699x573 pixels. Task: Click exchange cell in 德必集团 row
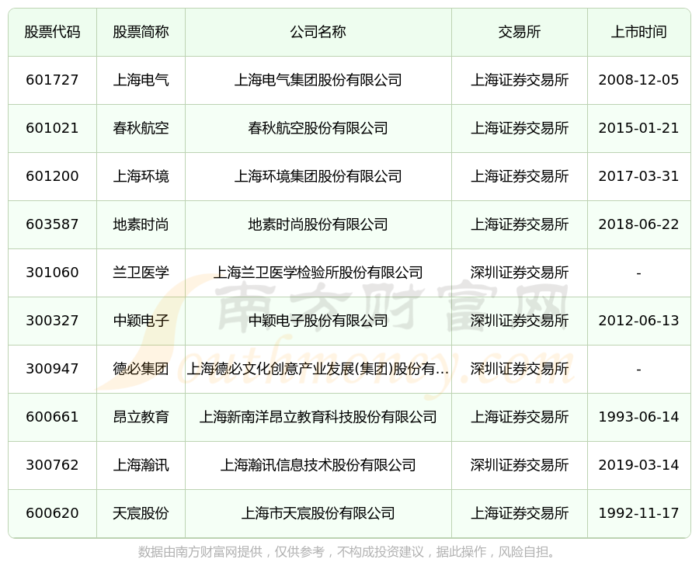[520, 369]
